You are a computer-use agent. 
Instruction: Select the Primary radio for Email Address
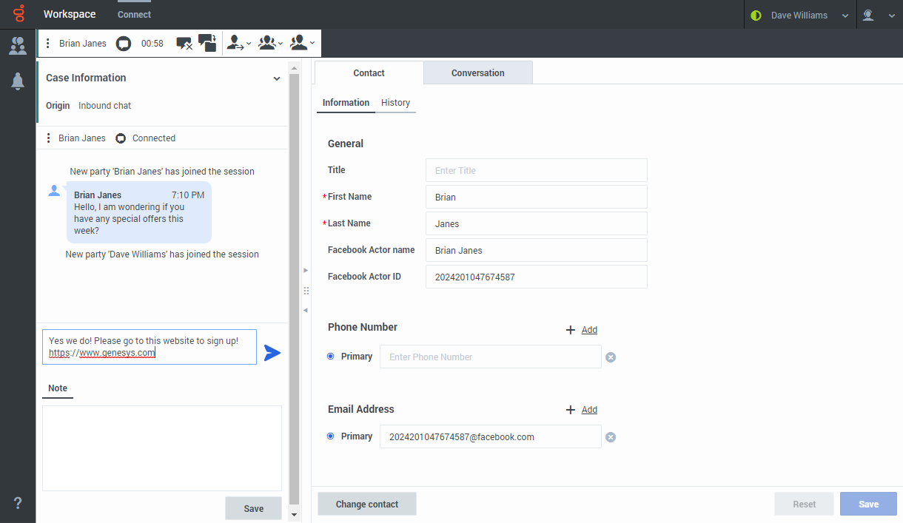pyautogui.click(x=331, y=436)
